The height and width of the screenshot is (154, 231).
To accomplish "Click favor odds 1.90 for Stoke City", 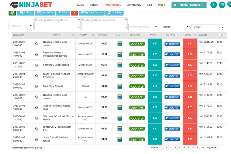I will pos(155,139).
